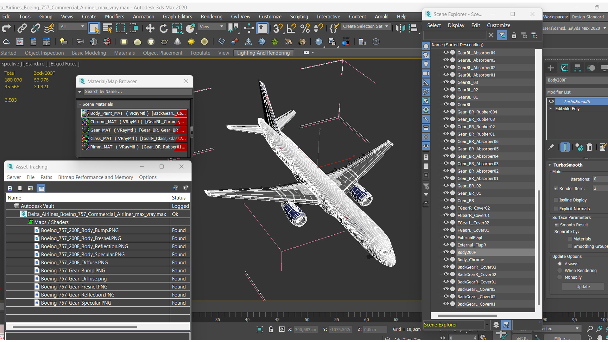
Task: Select the Gear_BR object in Scene Explorer
Action: [465, 200]
